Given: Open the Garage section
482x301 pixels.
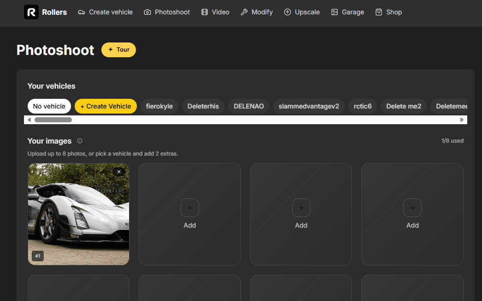Looking at the screenshot, I should click(x=347, y=12).
